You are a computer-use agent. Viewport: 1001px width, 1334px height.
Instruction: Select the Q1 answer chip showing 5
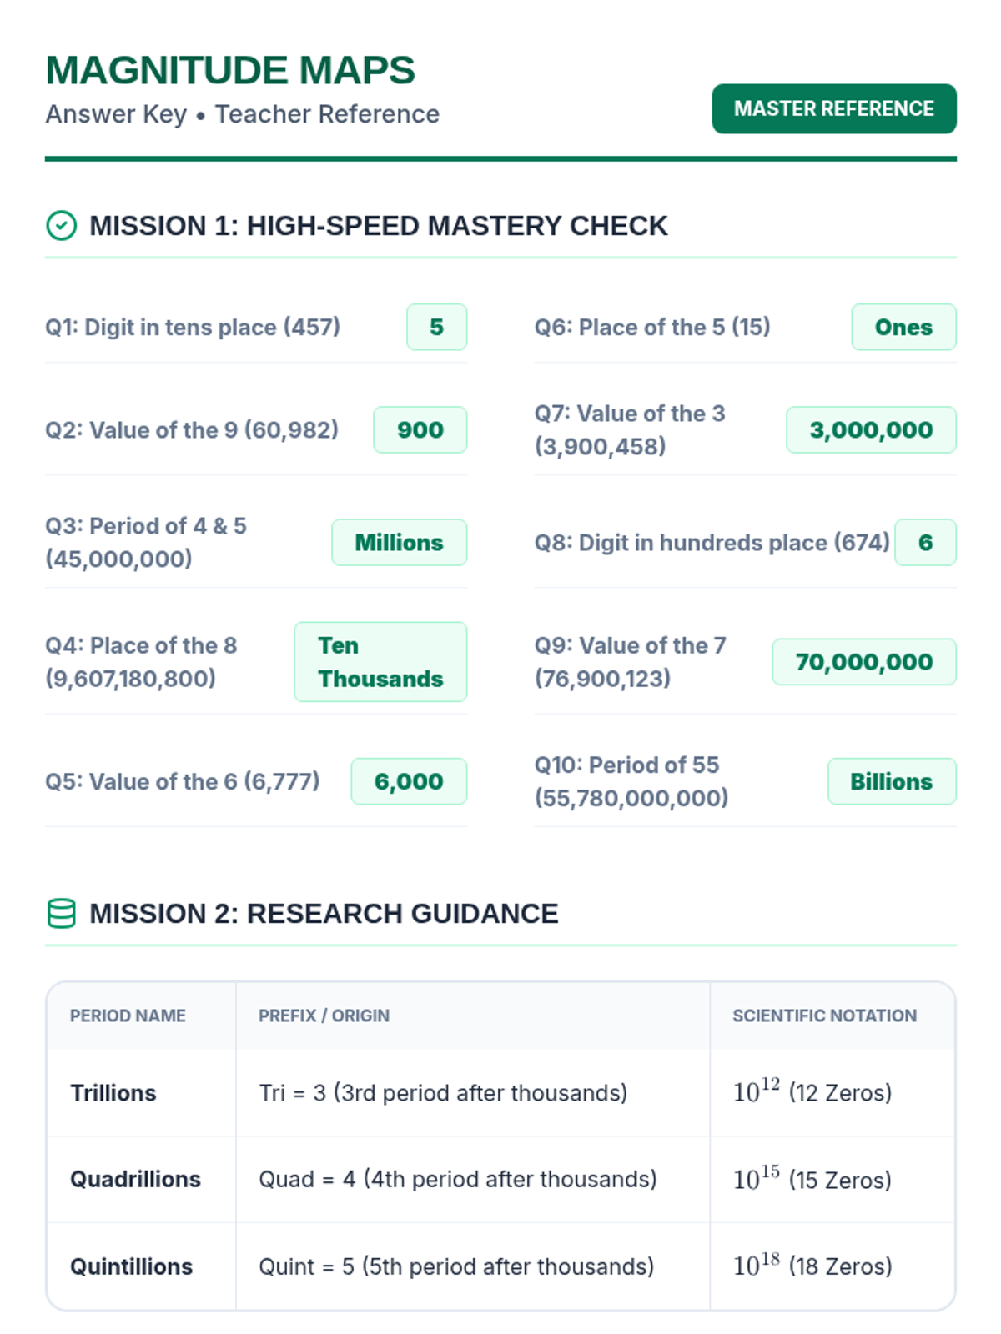[x=436, y=327]
